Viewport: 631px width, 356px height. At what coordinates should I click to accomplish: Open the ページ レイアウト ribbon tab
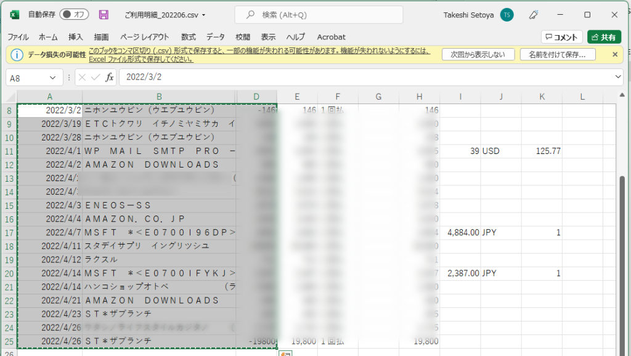click(144, 37)
